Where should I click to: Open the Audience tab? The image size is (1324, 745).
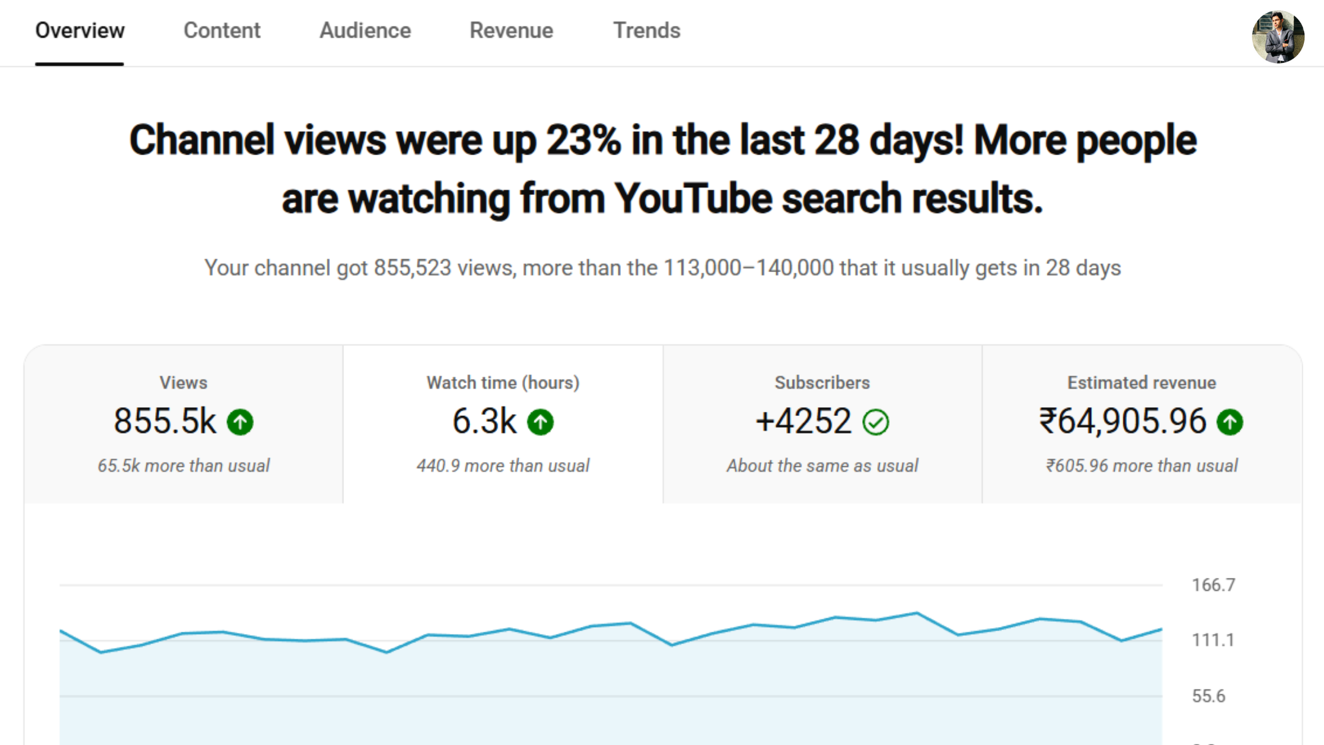click(365, 31)
